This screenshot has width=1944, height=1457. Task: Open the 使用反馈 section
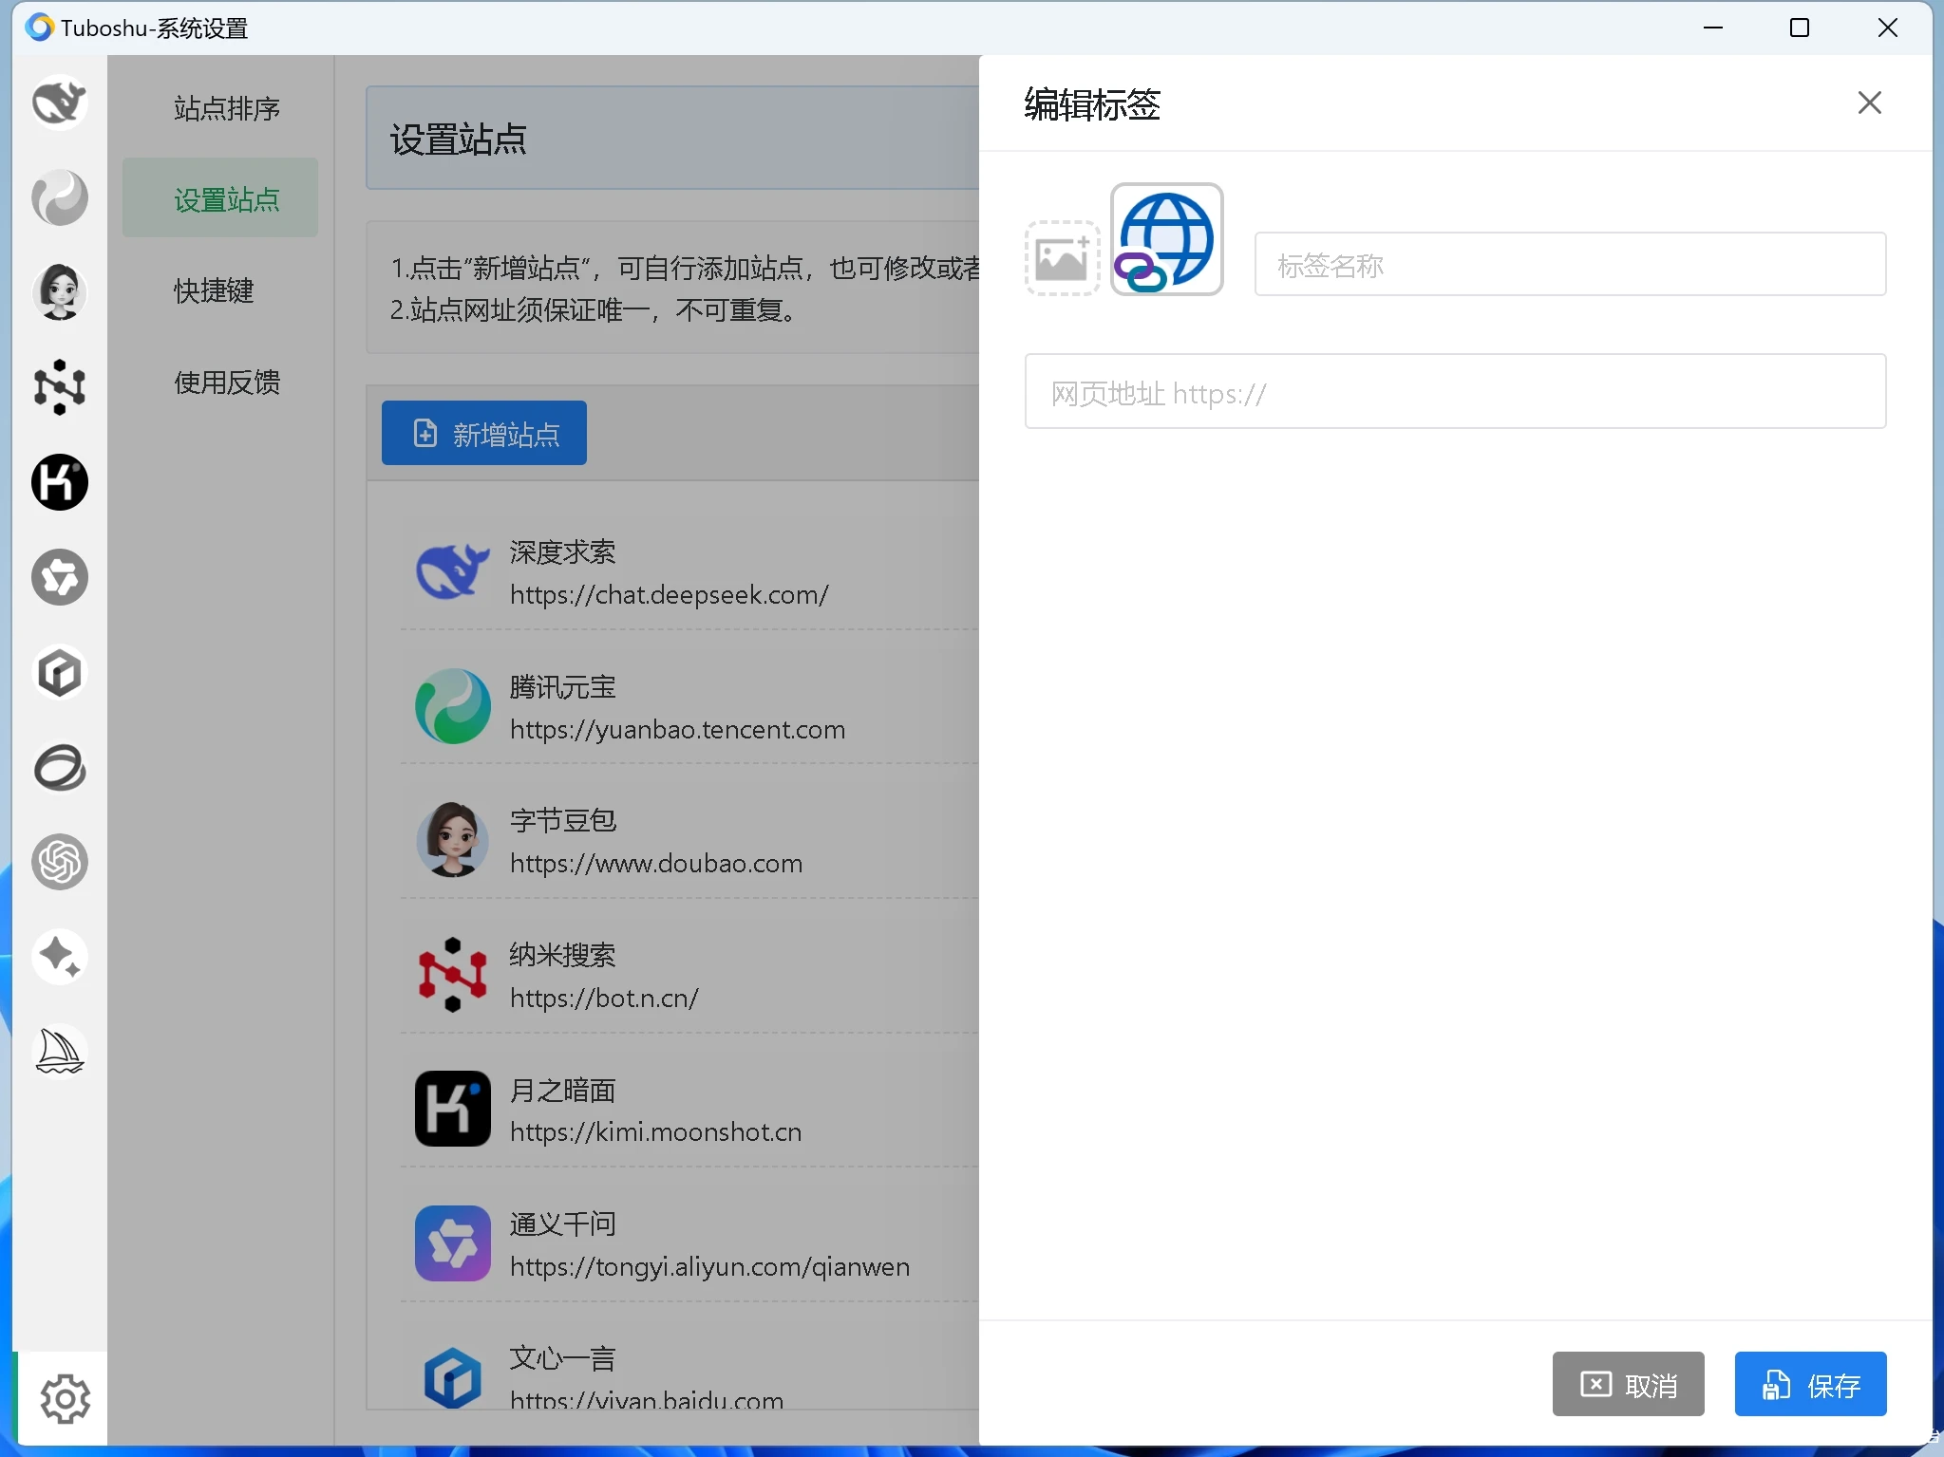pyautogui.click(x=226, y=382)
